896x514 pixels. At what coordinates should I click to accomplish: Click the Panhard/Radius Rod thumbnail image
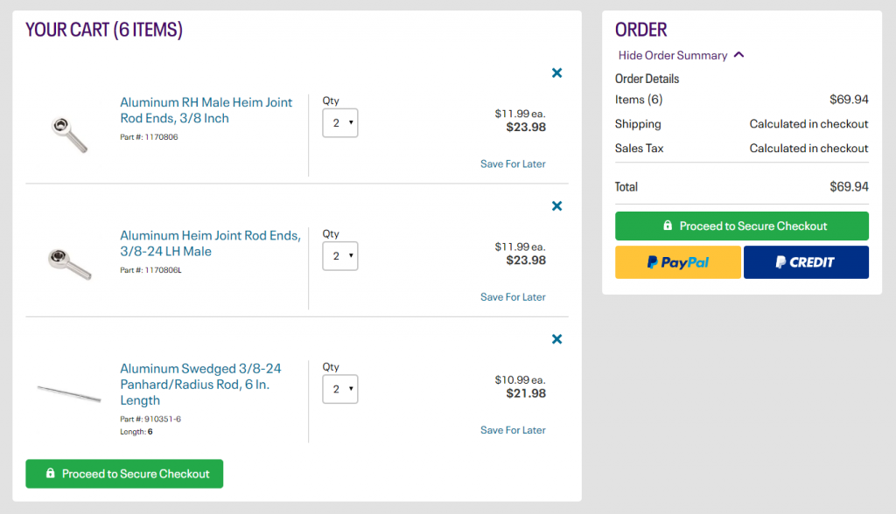coord(69,392)
